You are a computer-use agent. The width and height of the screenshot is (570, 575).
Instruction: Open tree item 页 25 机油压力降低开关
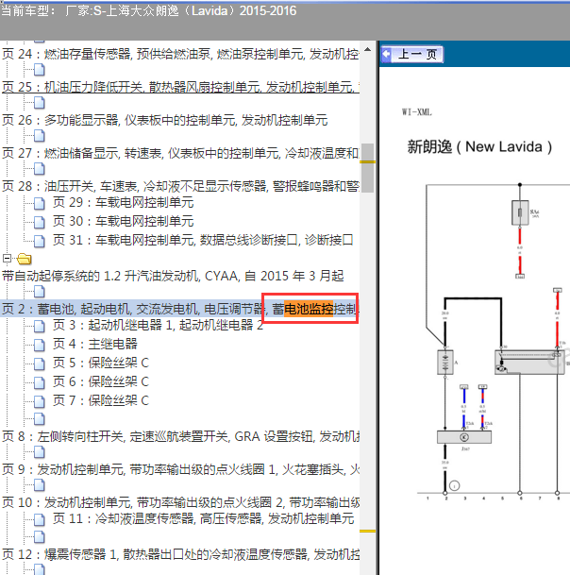pos(180,87)
